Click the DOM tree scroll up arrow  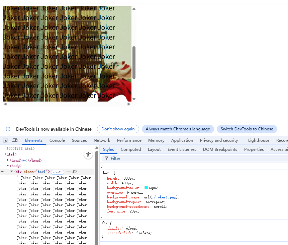coord(97,147)
